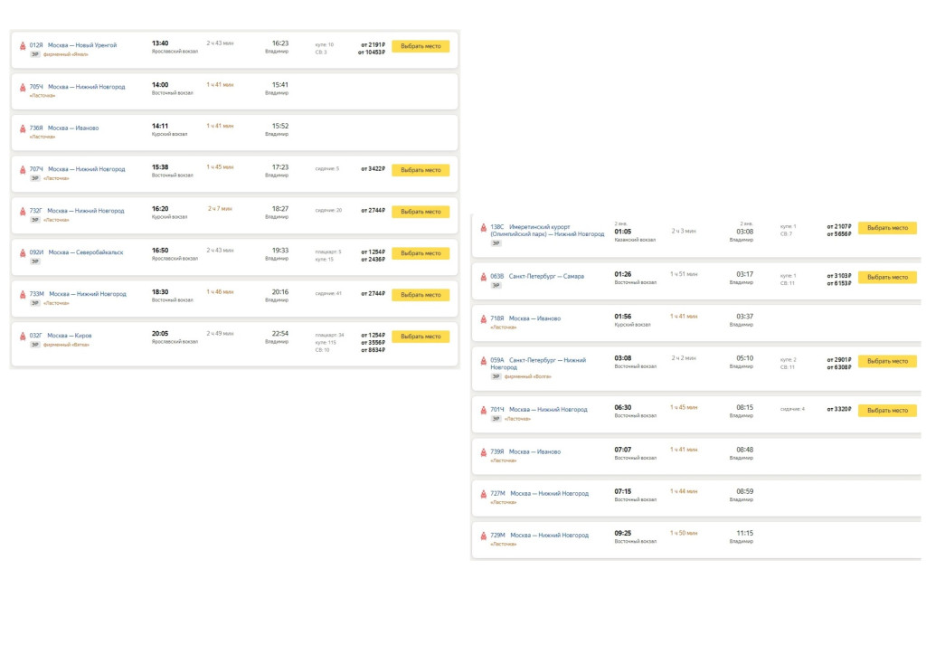Click the фирменный «Вятка» label
The width and height of the screenshot is (926, 655).
(68, 345)
